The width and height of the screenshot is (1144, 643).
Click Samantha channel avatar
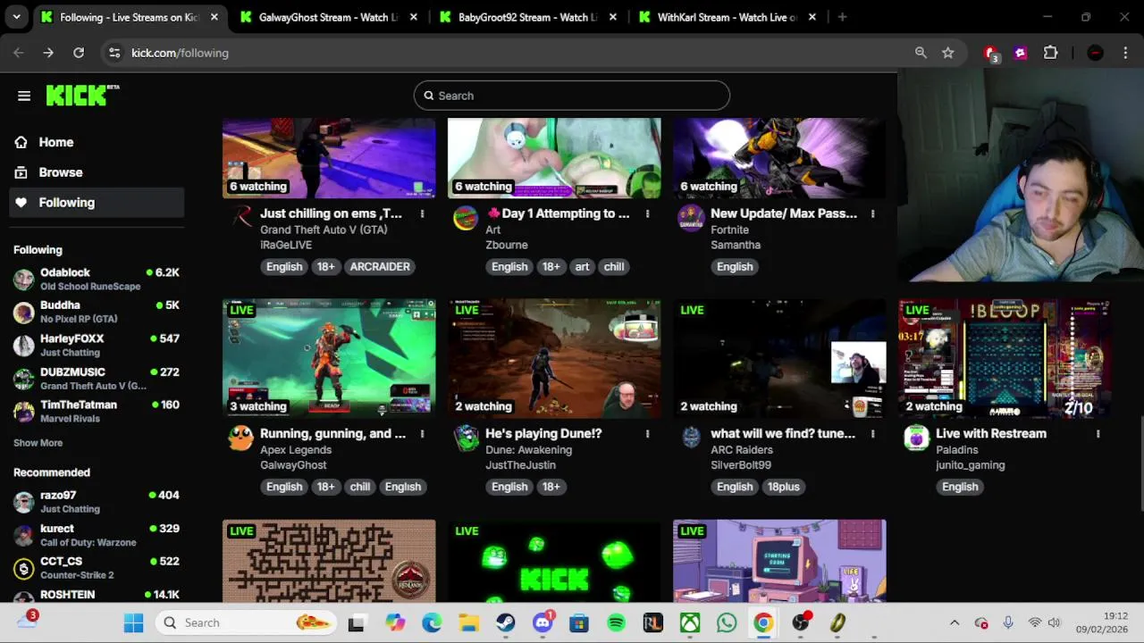[x=691, y=217]
